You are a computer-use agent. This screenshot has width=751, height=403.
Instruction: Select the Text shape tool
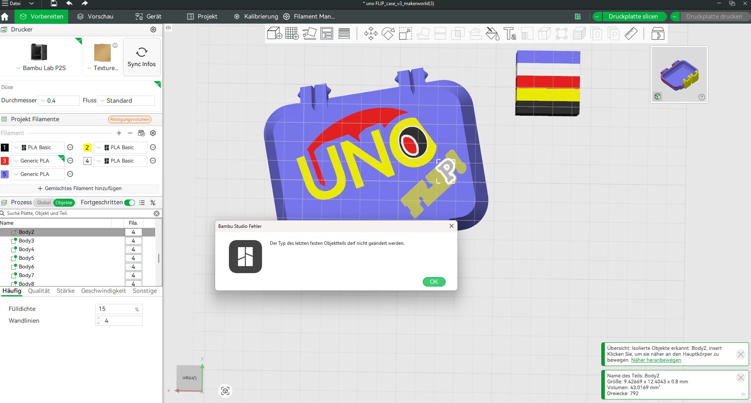coord(510,33)
